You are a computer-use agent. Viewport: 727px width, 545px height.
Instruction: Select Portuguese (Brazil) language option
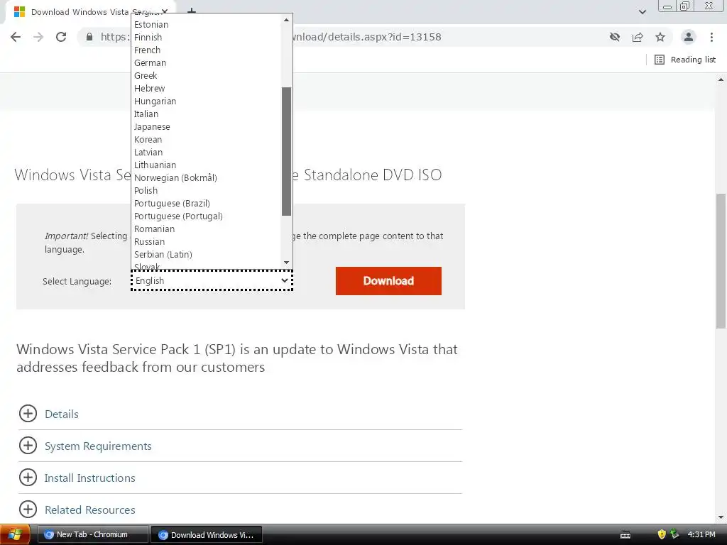(207, 204)
